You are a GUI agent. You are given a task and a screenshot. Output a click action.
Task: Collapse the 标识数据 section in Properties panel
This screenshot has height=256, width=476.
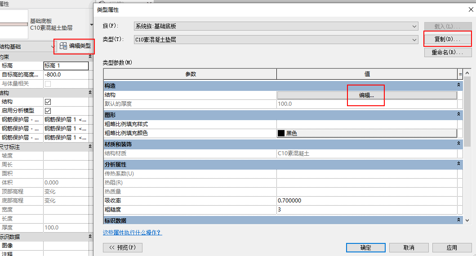tap(90, 236)
